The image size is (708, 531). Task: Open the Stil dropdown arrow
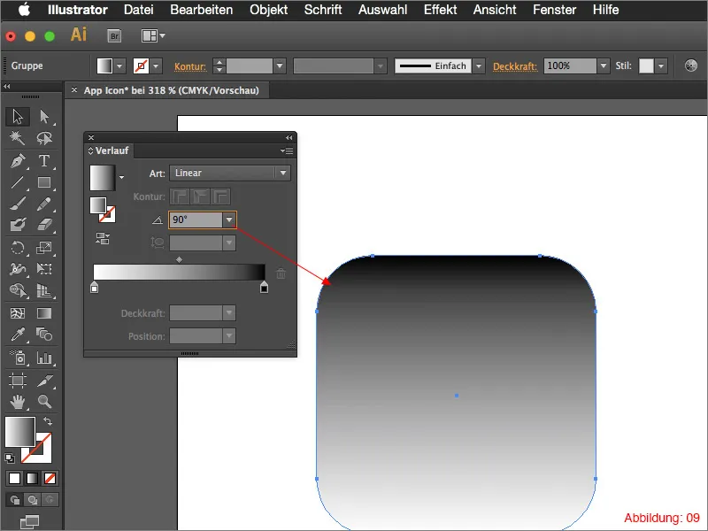coord(661,65)
